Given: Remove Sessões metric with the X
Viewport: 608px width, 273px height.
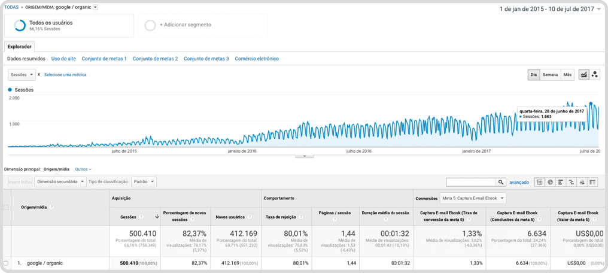Looking at the screenshot, I should [39, 74].
